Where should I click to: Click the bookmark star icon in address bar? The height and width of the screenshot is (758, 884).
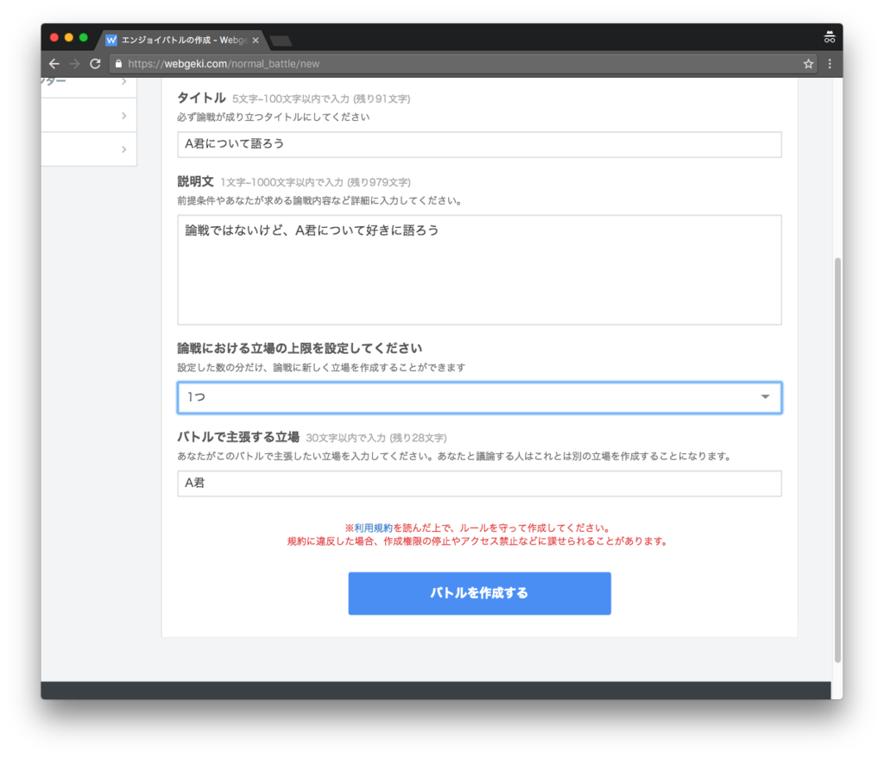click(x=808, y=63)
